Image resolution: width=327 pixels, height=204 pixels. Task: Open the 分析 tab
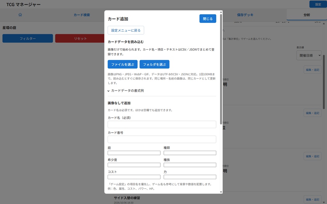tap(307, 15)
